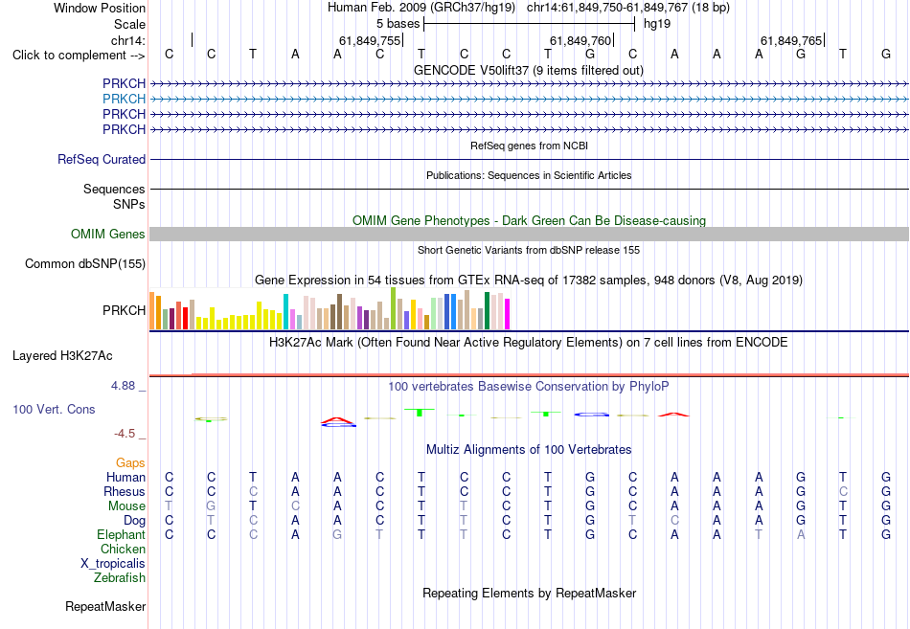Click the light blue PRKCH transcript arrow line
Image resolution: width=910 pixels, height=629 pixels.
pyautogui.click(x=530, y=100)
